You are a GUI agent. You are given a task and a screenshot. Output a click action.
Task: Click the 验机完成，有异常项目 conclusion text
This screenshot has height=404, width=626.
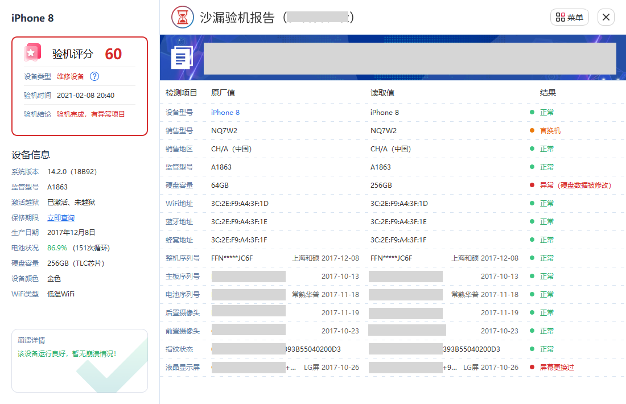[x=90, y=114]
